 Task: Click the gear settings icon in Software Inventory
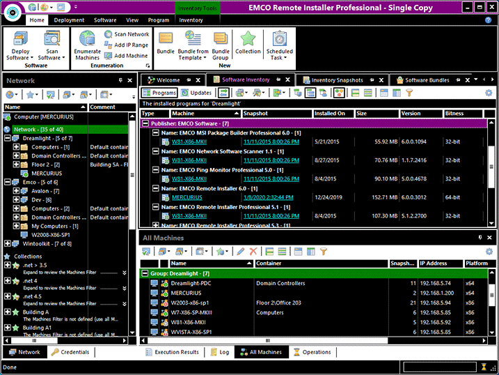[x=489, y=93]
